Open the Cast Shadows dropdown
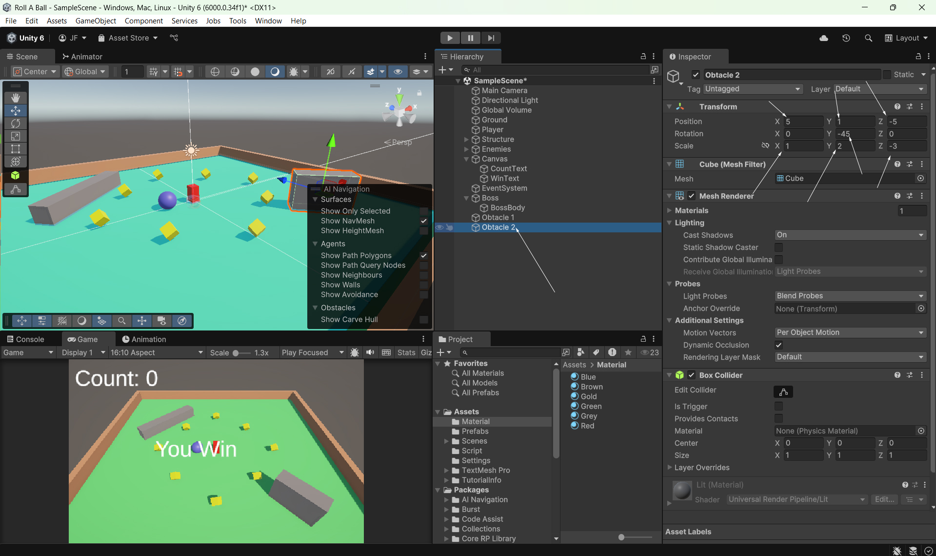This screenshot has width=936, height=556. 850,235
